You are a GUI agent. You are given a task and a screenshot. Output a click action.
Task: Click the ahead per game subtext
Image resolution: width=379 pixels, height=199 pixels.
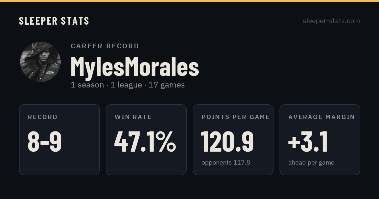311,163
